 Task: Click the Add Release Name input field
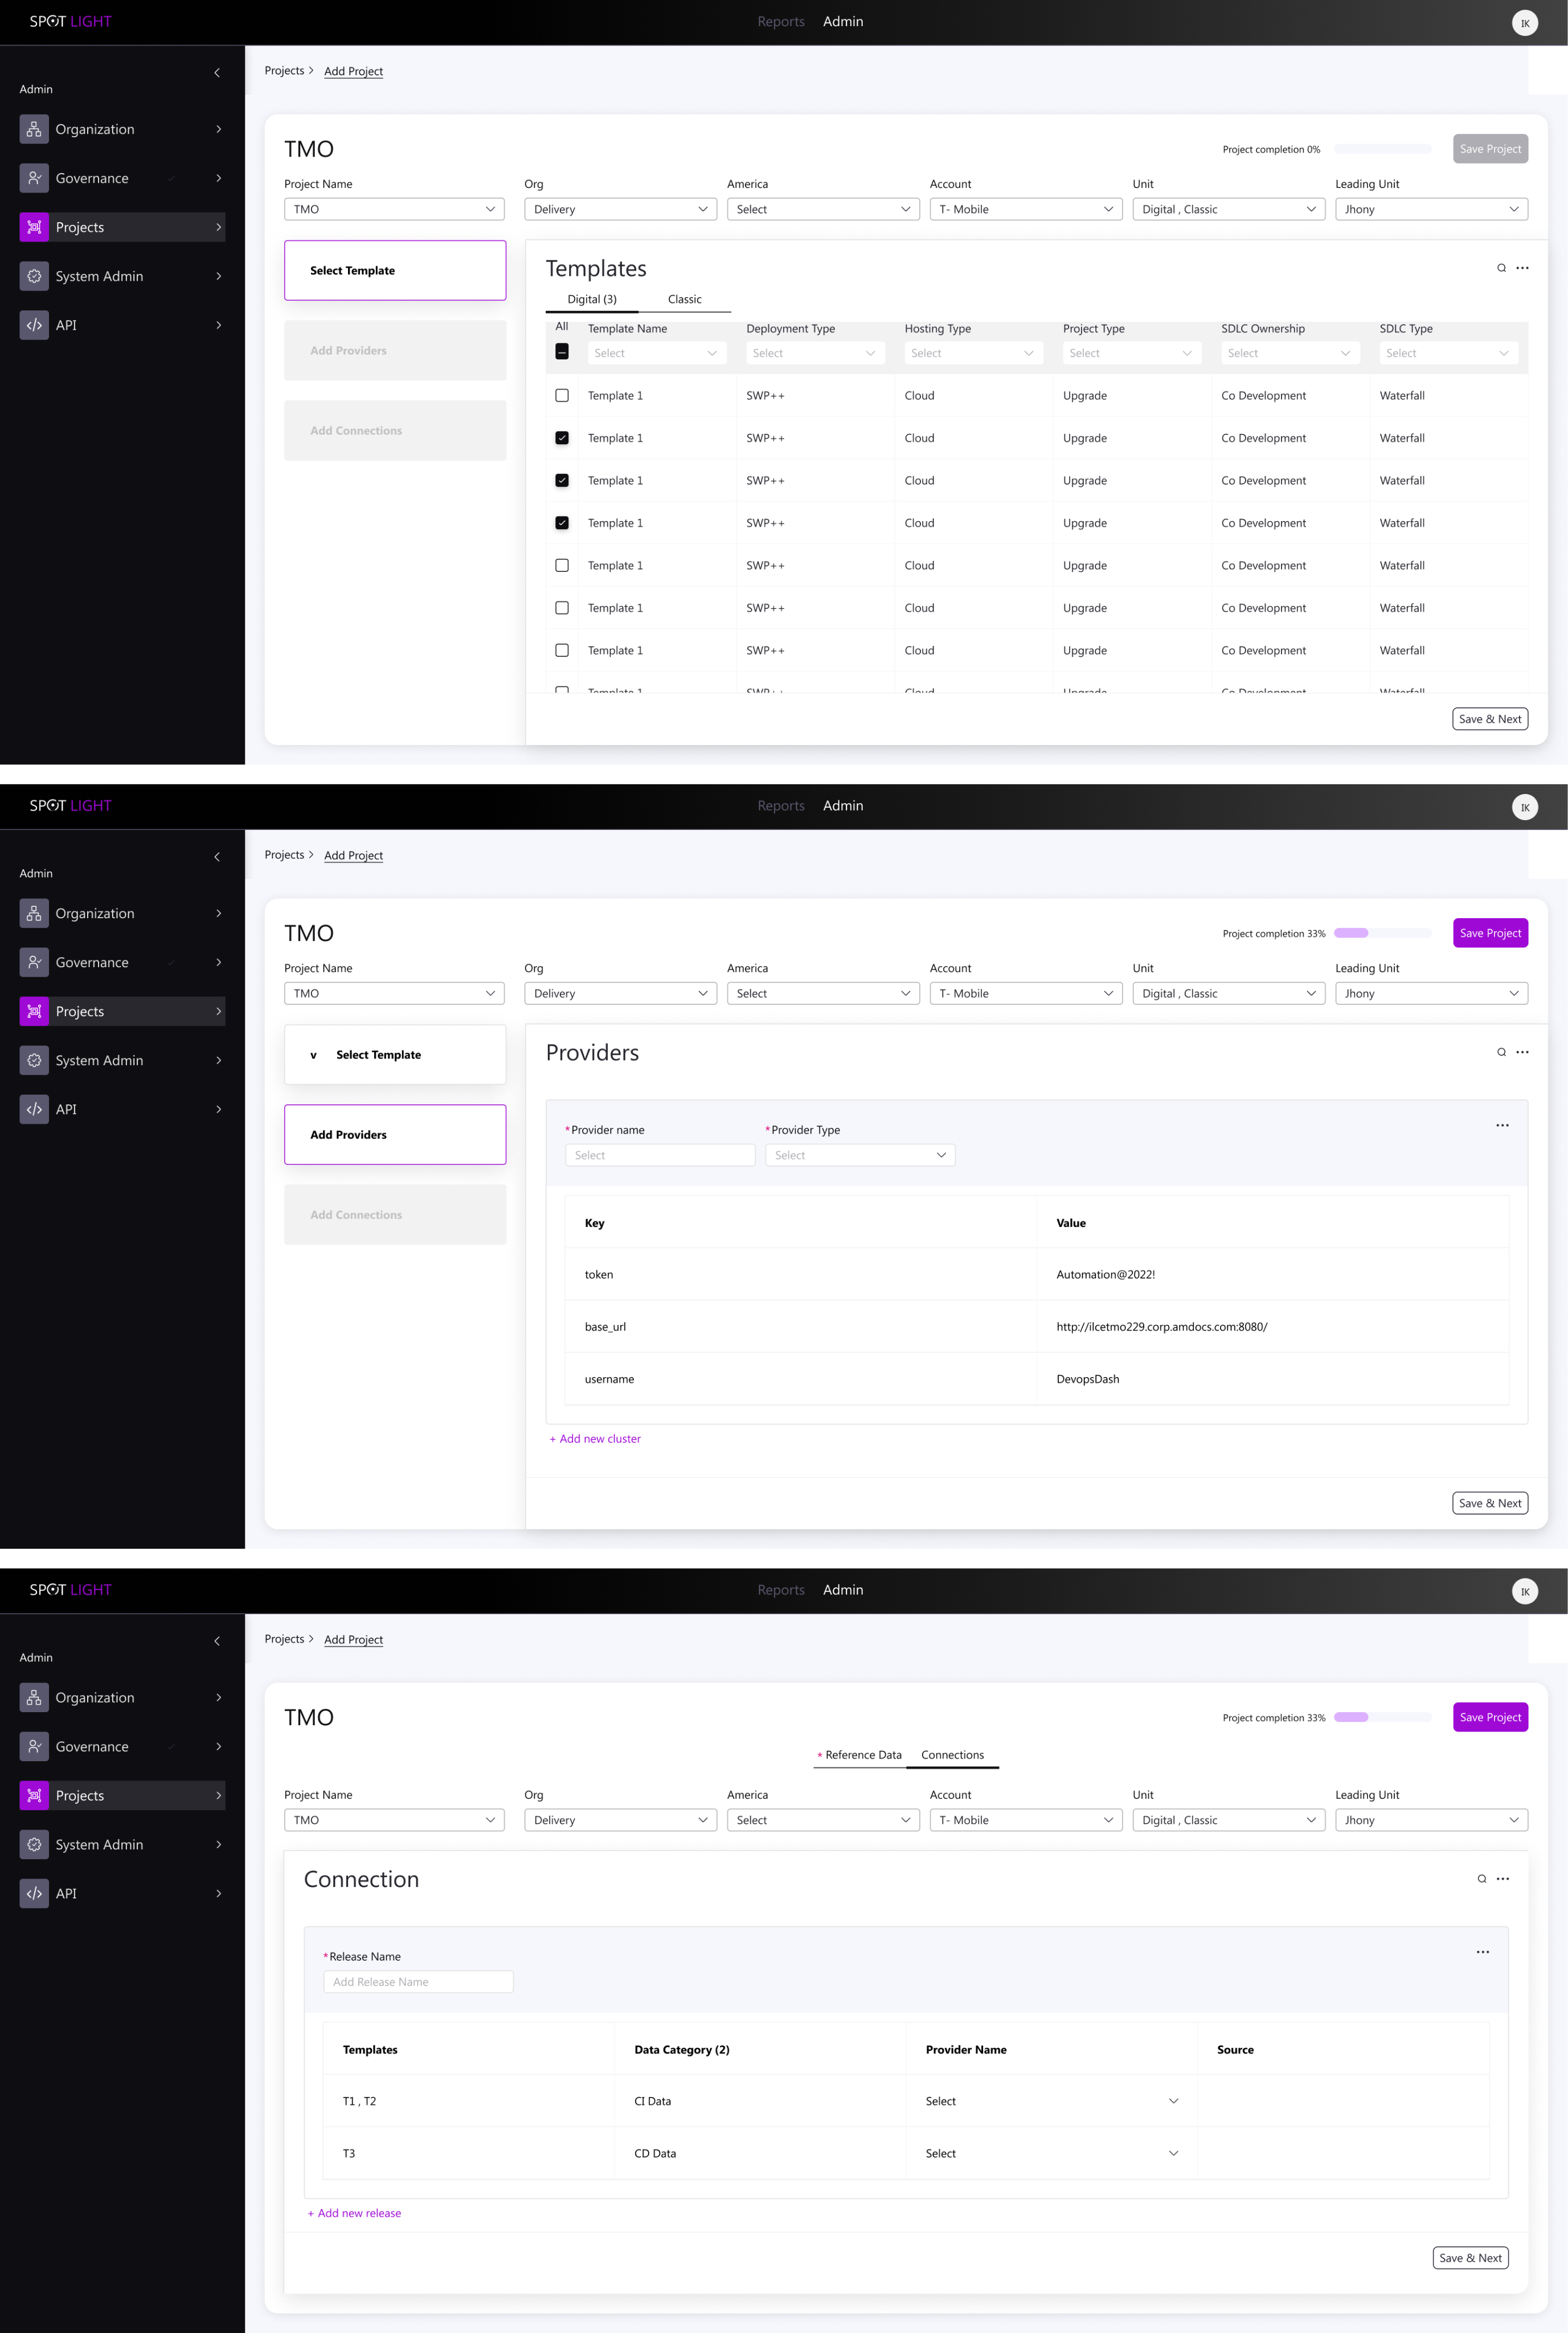pyautogui.click(x=418, y=1982)
